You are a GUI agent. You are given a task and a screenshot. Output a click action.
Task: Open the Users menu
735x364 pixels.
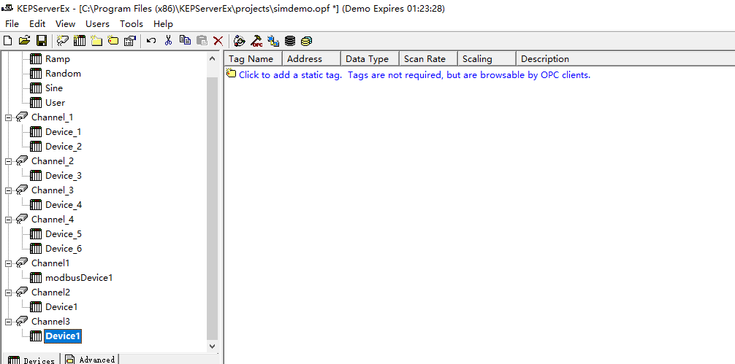[x=97, y=24]
